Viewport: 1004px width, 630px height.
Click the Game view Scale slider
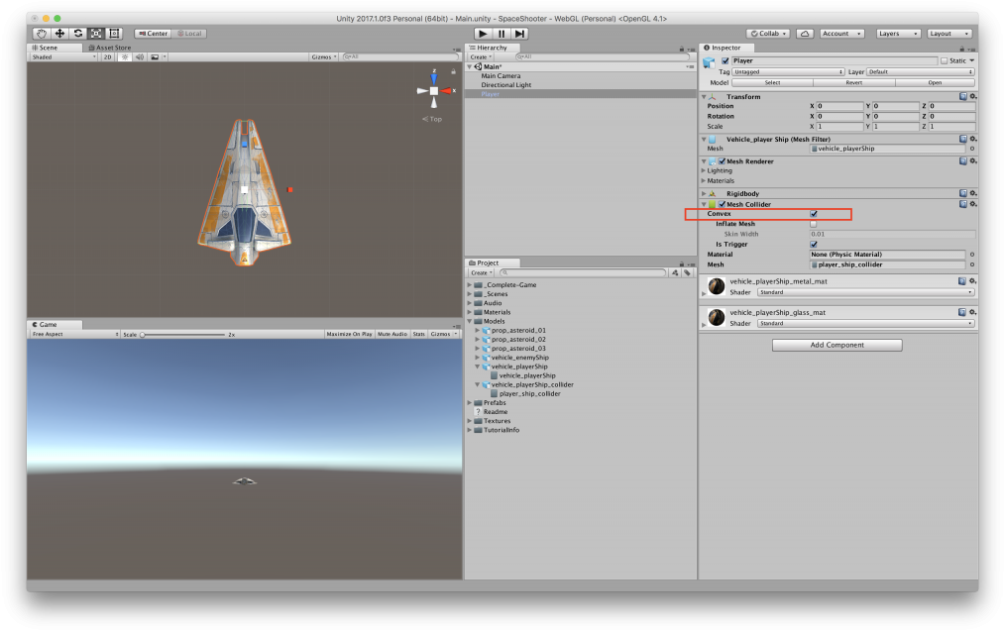[183, 335]
